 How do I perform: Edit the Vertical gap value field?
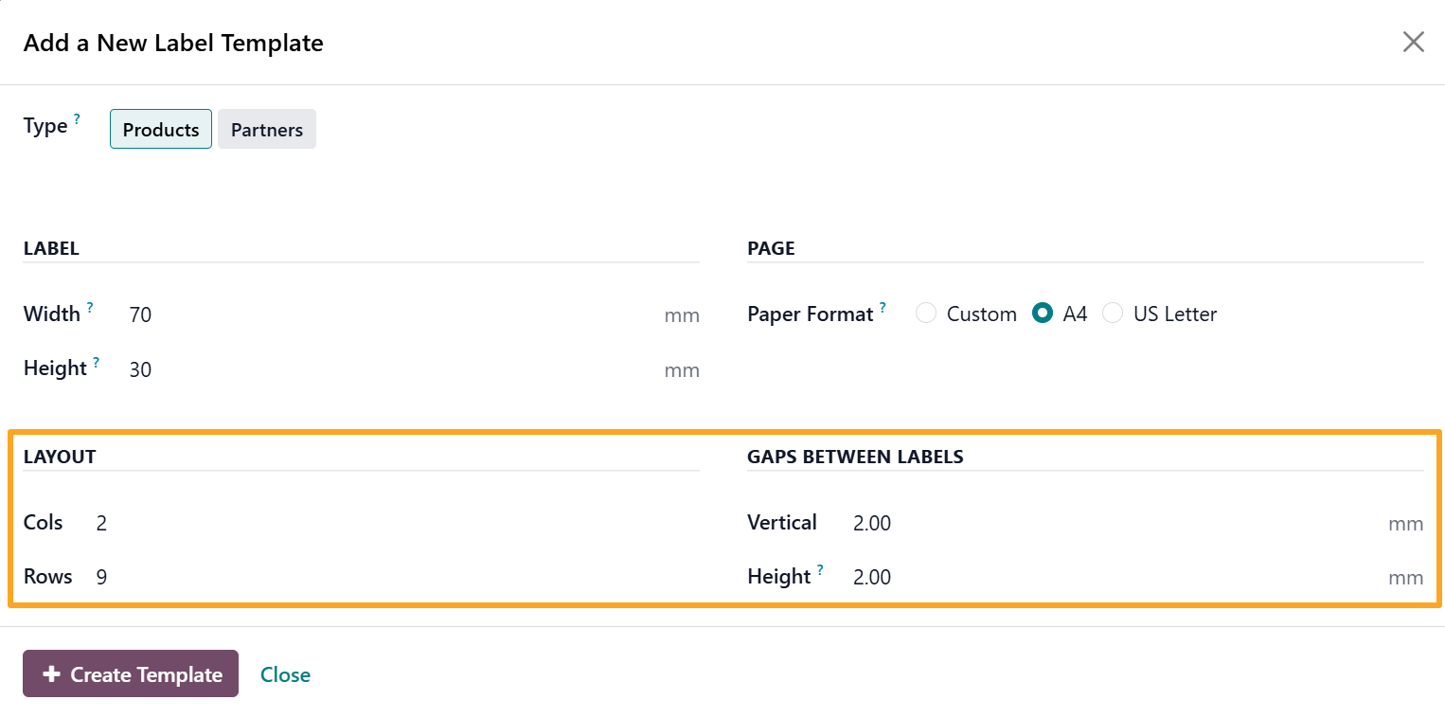[1108, 523]
